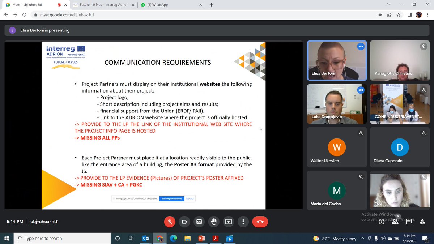Bookmark this page star icon
Viewport: 434px width, 244px height.
pos(398,15)
